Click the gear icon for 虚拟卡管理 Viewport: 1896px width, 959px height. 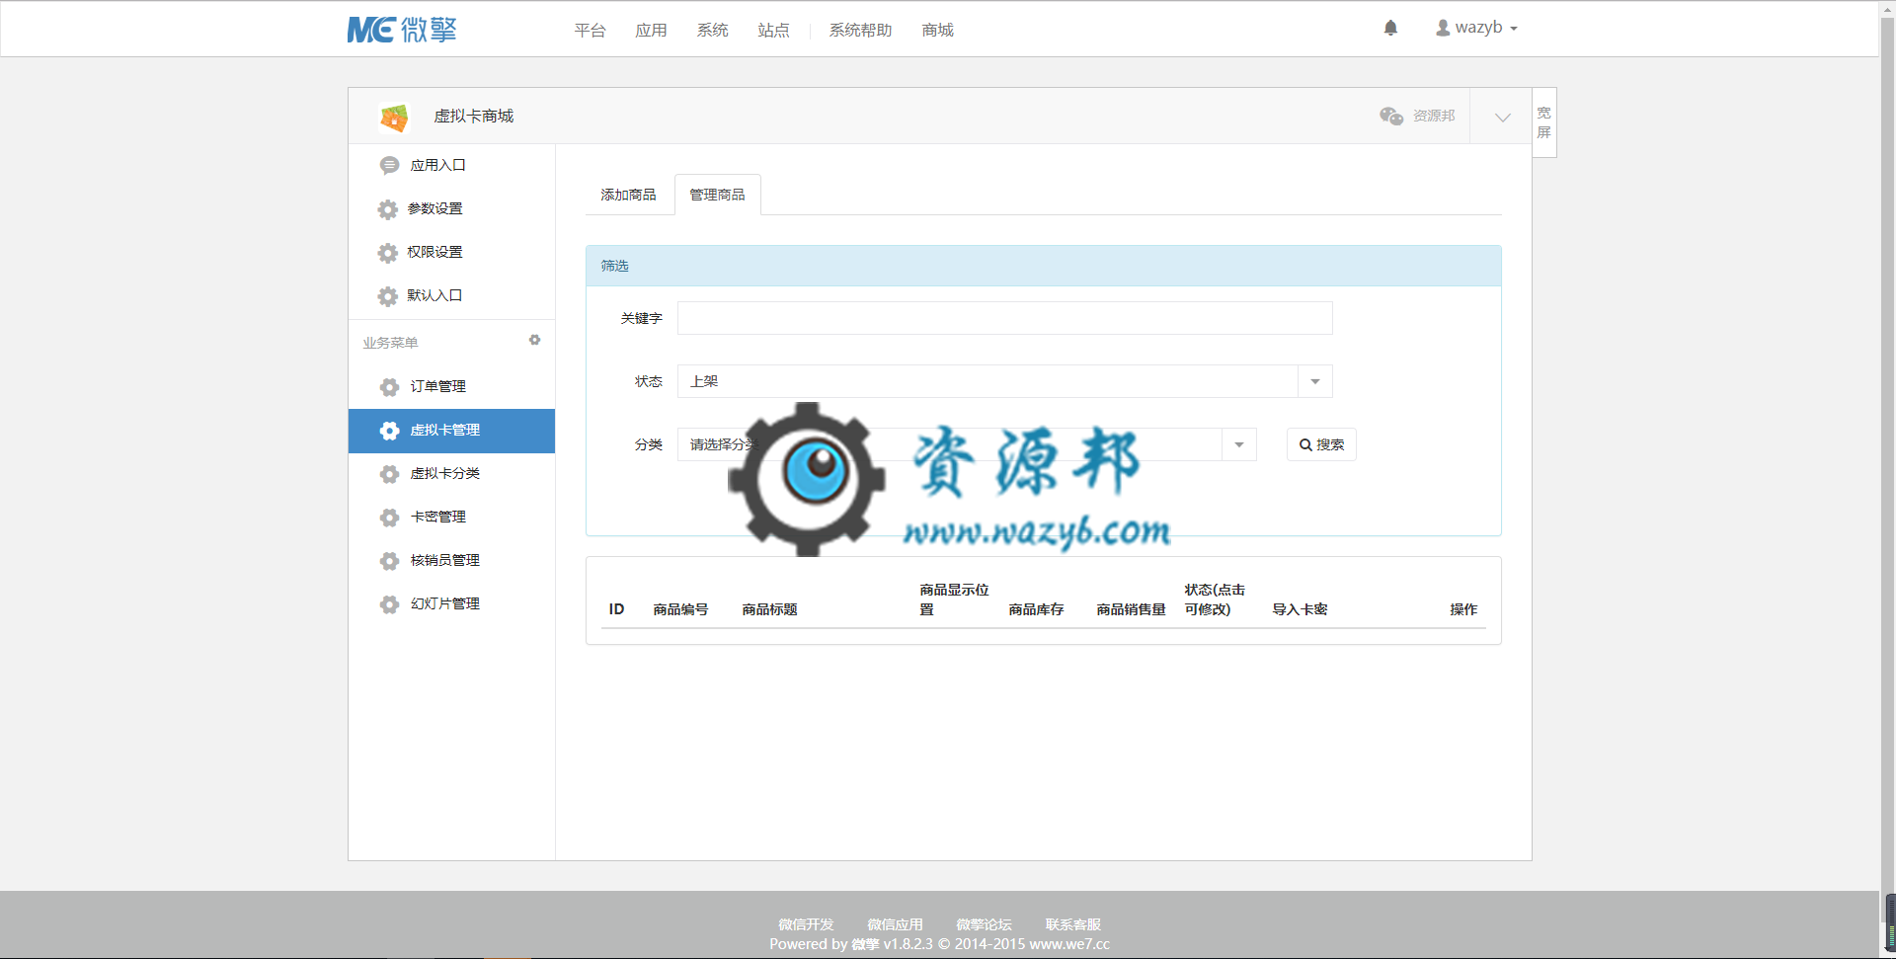[x=389, y=431]
